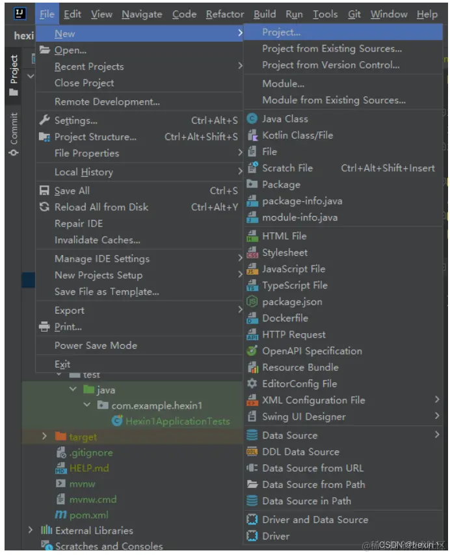Click the Project Structure icon
The height and width of the screenshot is (555, 450).
pos(44,137)
